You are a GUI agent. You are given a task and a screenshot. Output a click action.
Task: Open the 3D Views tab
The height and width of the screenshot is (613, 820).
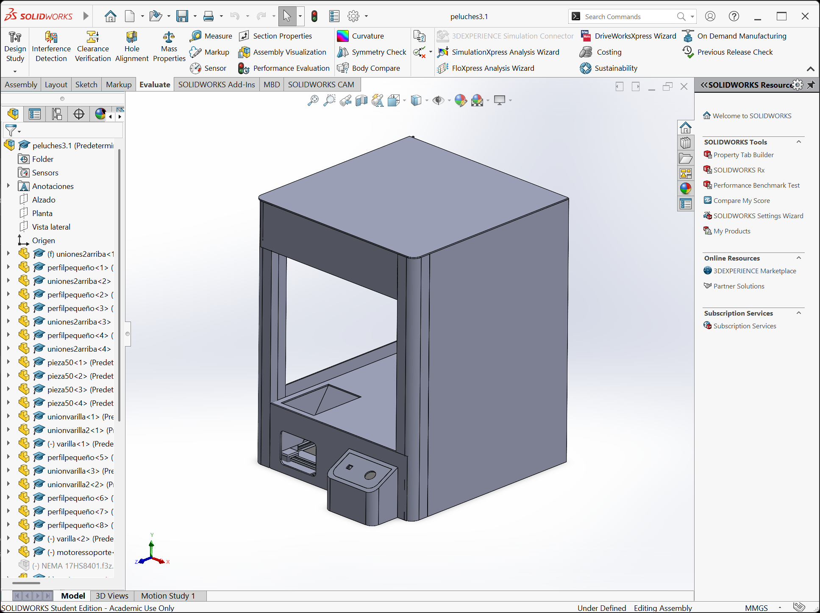pos(112,596)
